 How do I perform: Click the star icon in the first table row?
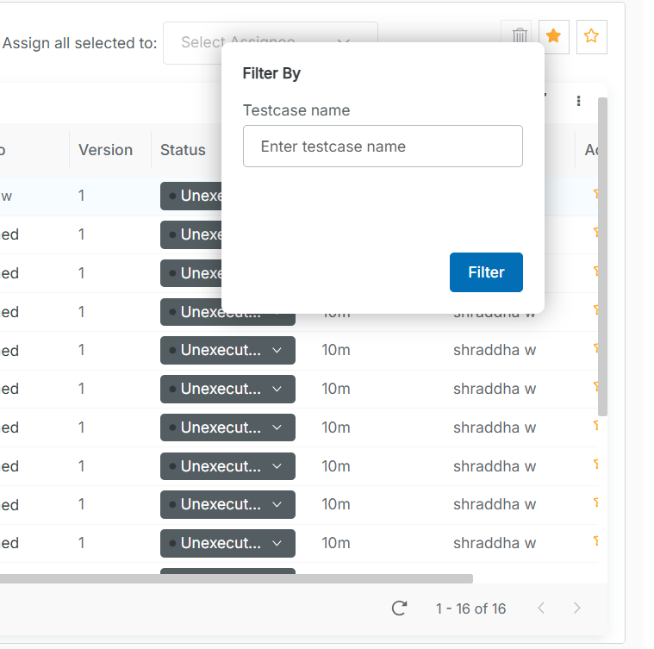[596, 195]
